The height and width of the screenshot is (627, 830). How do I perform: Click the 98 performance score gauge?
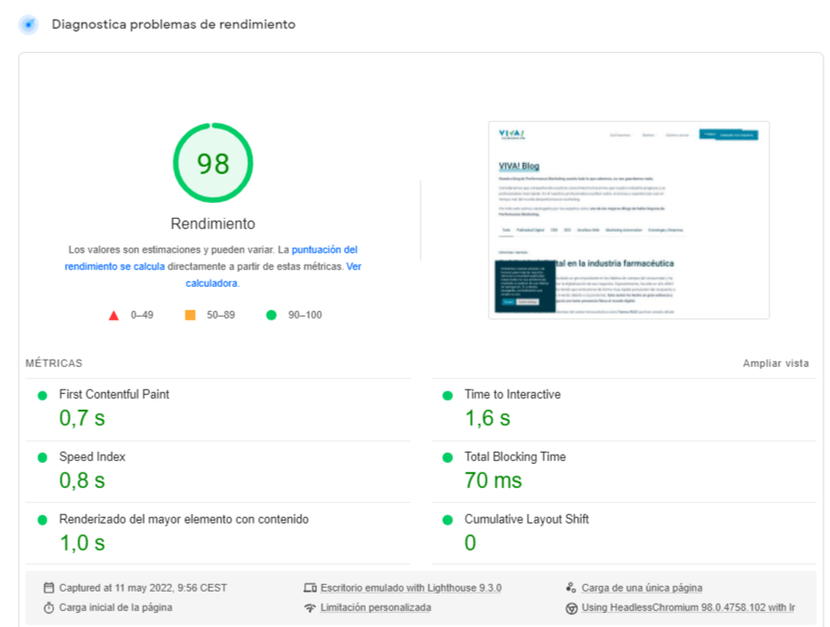click(213, 163)
